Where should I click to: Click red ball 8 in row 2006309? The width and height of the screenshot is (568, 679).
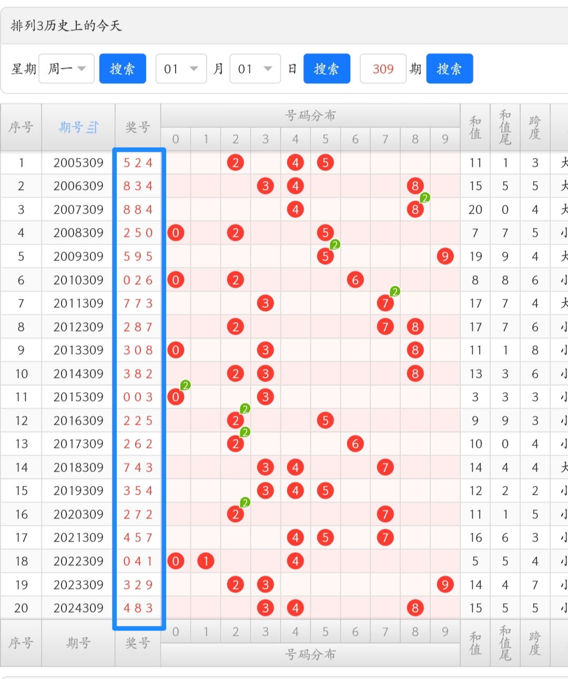(x=415, y=186)
